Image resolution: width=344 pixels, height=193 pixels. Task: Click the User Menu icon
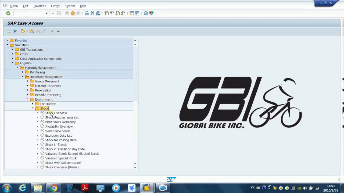click(x=9, y=31)
